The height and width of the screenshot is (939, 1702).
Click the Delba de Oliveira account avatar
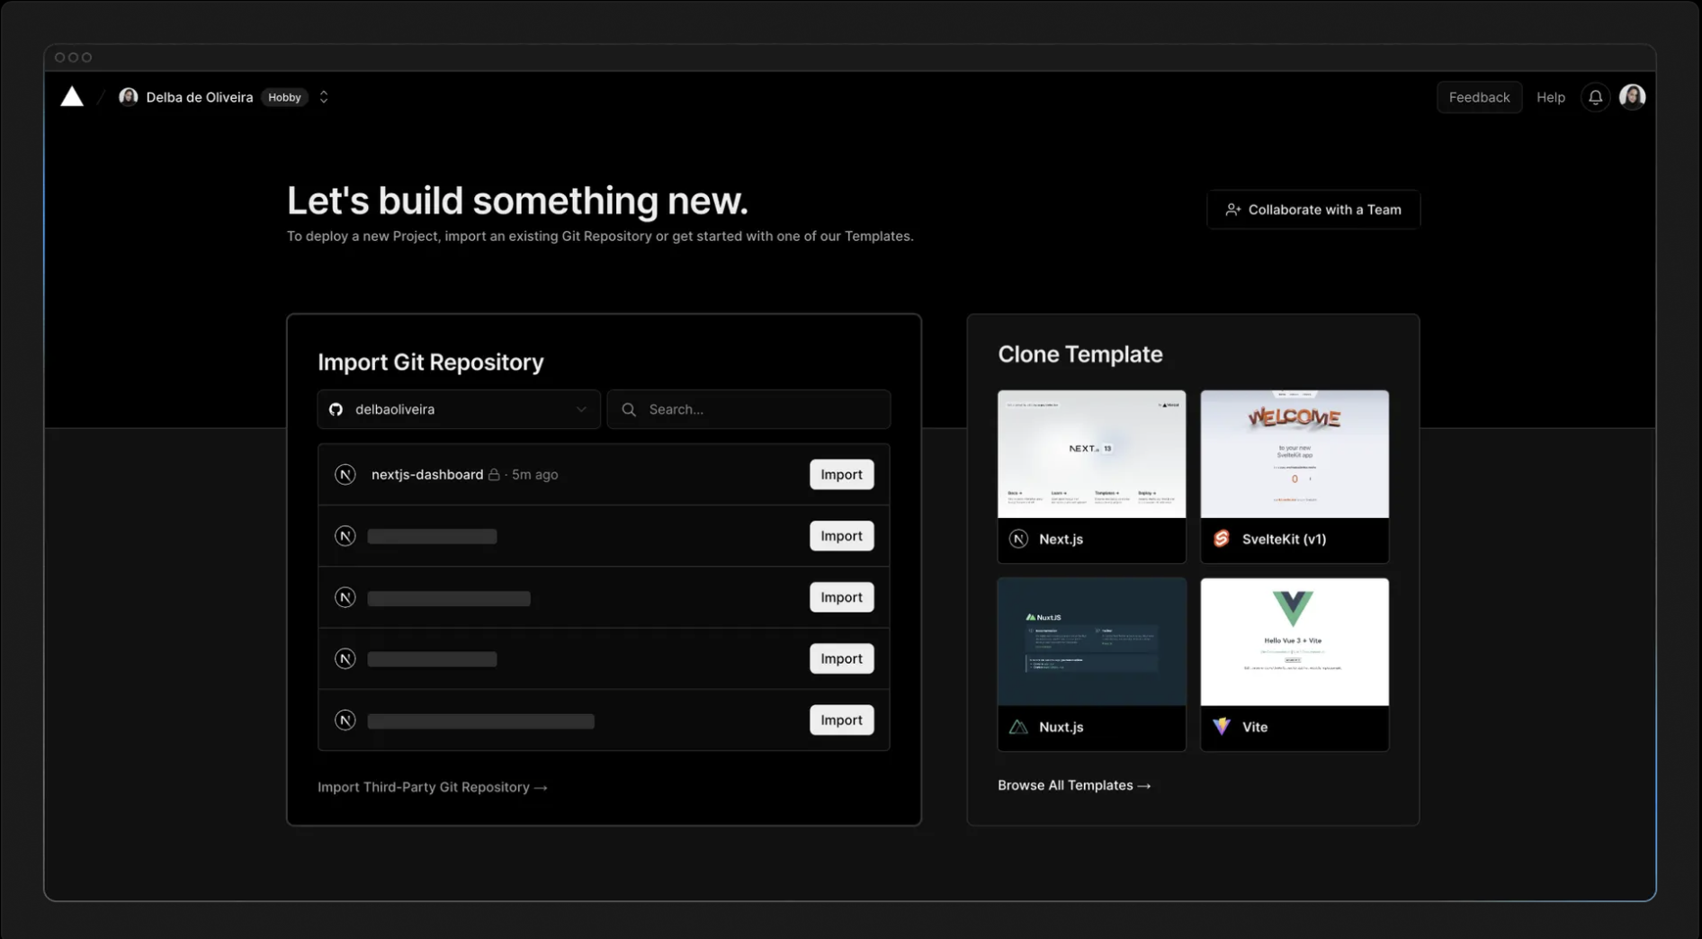click(129, 96)
